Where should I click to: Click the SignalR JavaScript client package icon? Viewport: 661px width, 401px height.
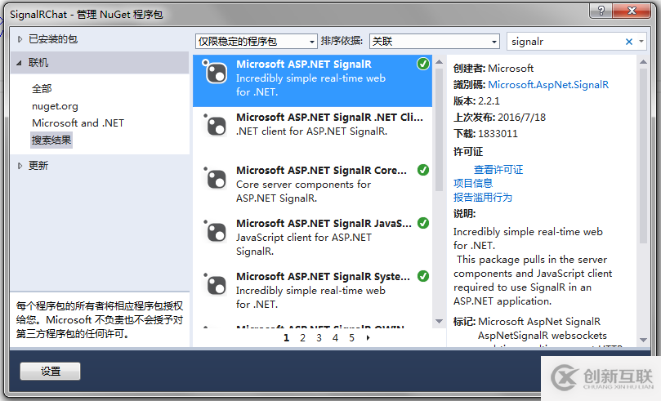216,231
